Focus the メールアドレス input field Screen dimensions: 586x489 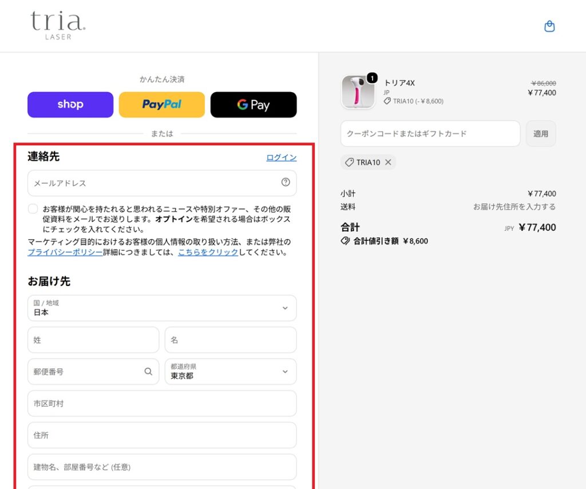pos(162,183)
